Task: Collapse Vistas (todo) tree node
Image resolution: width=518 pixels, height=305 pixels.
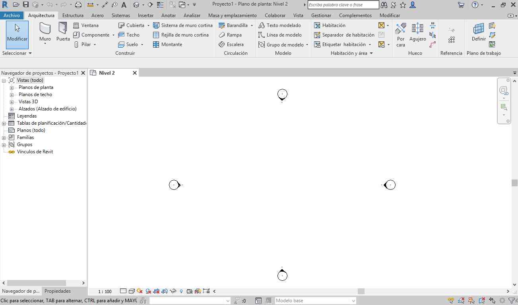Action: click(x=4, y=80)
